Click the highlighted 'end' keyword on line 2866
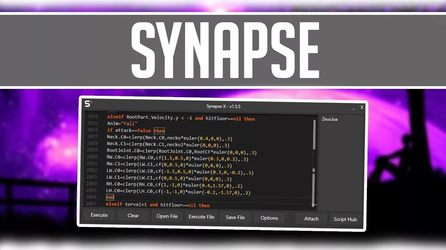The height and width of the screenshot is (250, 446). [x=110, y=197]
